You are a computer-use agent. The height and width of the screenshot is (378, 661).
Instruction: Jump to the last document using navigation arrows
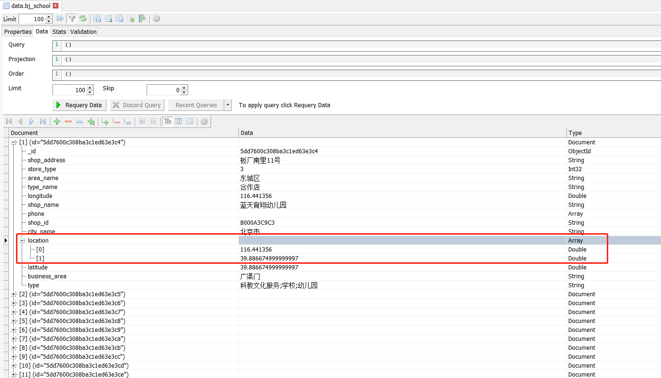pos(42,121)
